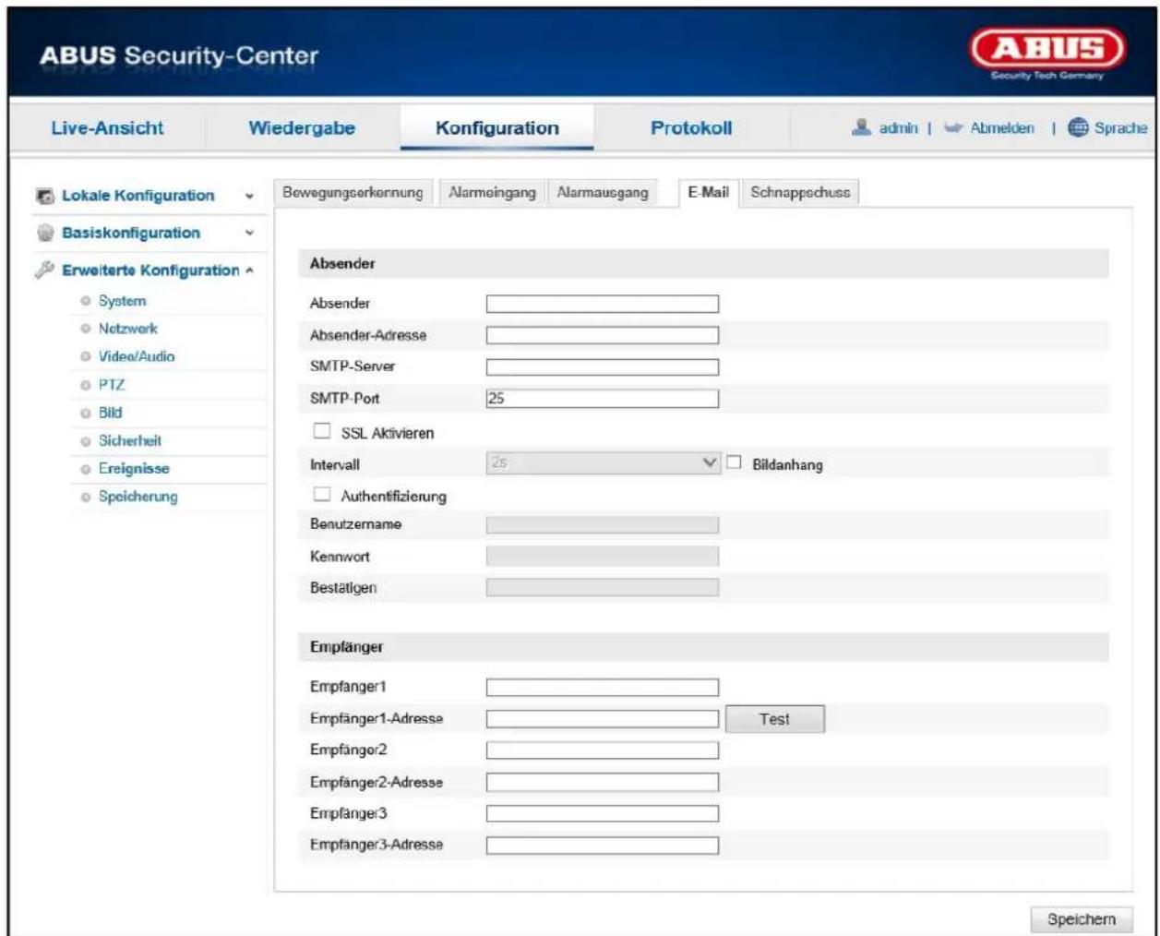
Task: Click the Lokale Konfiguration monitor icon
Action: (43, 196)
